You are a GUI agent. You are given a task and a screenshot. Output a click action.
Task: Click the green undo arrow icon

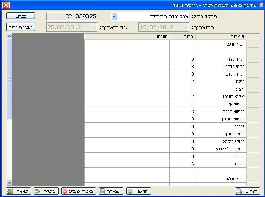[x=37, y=191]
